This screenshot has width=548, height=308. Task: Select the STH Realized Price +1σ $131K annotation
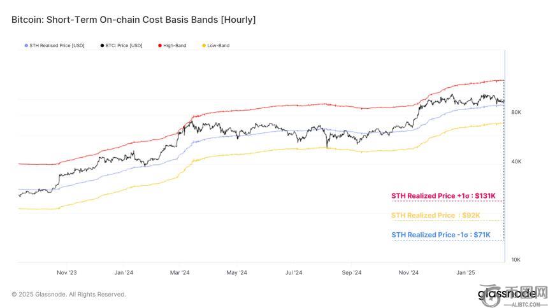pyautogui.click(x=443, y=196)
